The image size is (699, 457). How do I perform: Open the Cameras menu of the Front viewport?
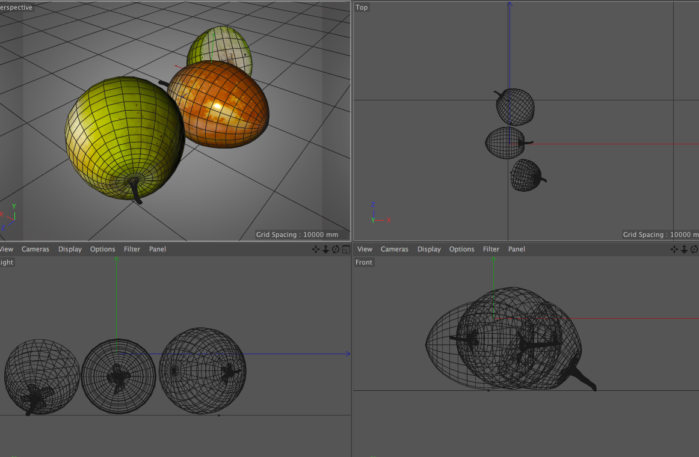click(x=394, y=249)
